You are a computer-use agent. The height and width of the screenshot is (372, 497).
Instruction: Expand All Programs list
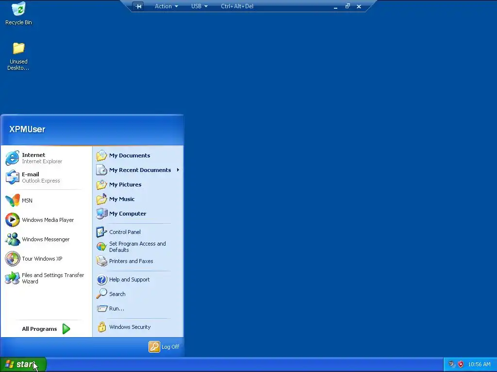pos(46,329)
